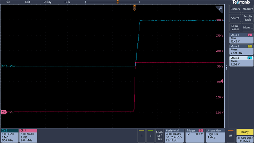Click the Results Table button
Image resolution: width=254 pixels, height=143 pixels.
point(248,18)
